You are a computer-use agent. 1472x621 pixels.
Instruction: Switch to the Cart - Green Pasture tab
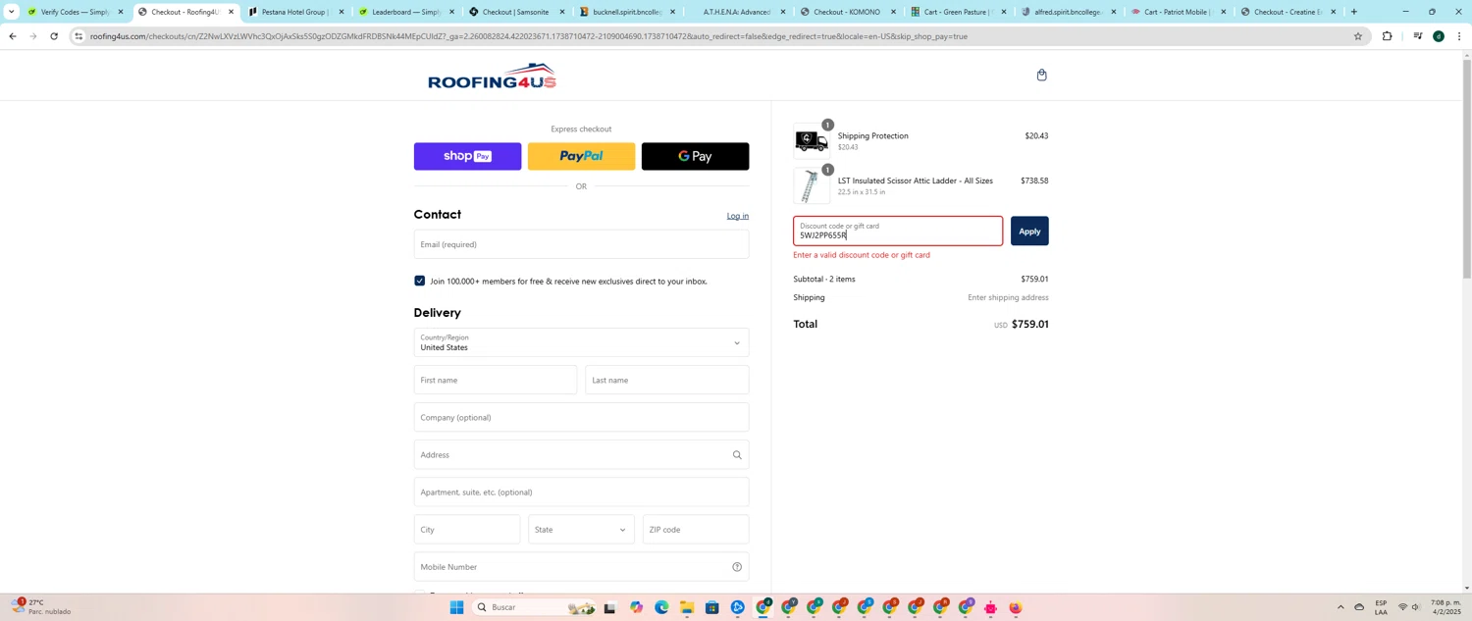tap(957, 12)
